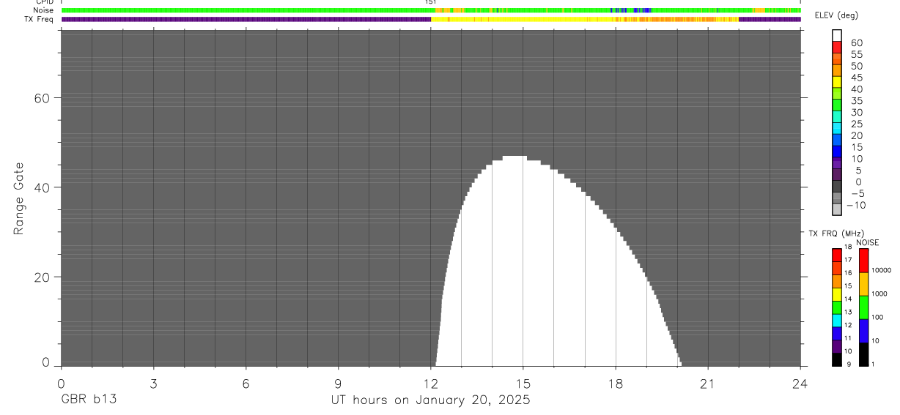Viewport: 900px width, 415px height.
Task: Click the yellow swatch in the ELEV colorbar
Action: click(x=837, y=82)
